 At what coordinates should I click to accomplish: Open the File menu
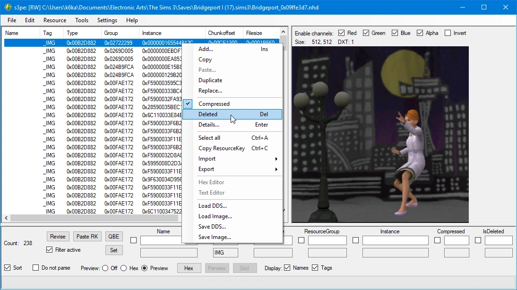[x=12, y=20]
